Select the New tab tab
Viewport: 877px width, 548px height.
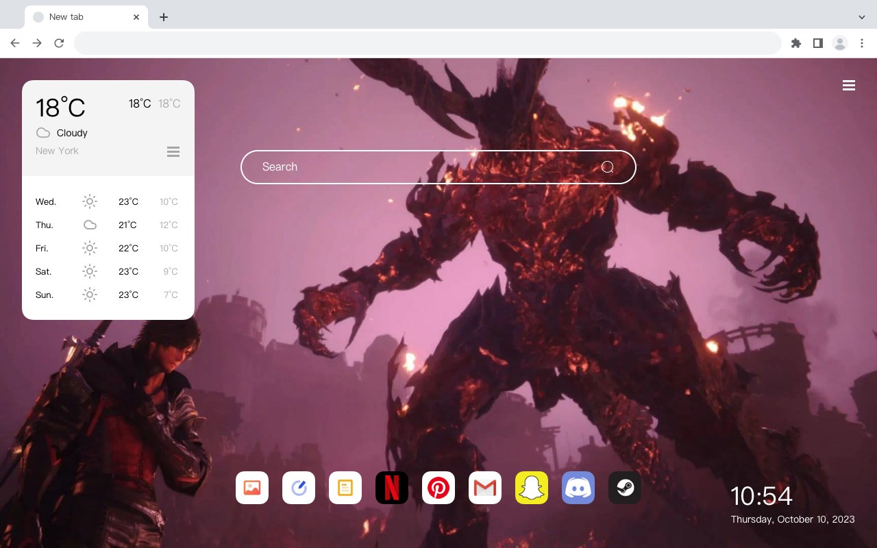point(86,17)
